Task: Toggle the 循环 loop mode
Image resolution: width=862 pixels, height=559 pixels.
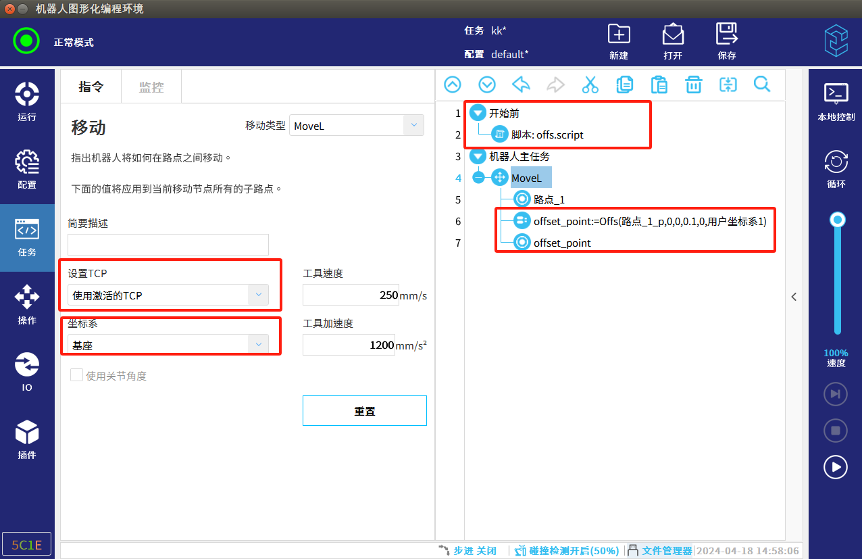Action: 836,169
